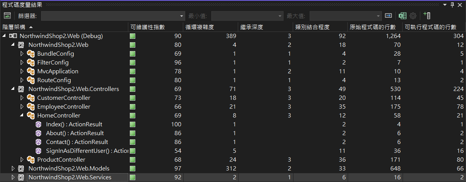This screenshot has height=182, width=466.
Task: Click the green indicator for ProductController
Action: pyautogui.click(x=133, y=160)
